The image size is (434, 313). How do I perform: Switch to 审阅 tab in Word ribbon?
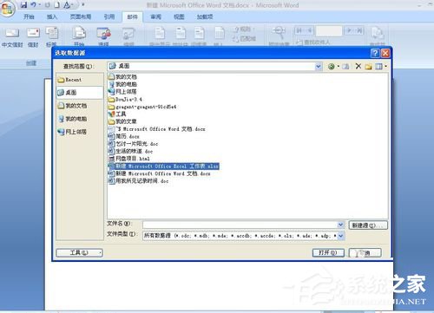tap(155, 17)
